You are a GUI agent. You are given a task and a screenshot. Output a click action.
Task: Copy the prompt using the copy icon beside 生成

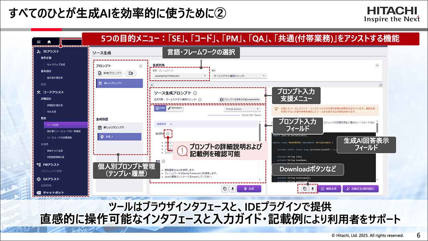[x=225, y=189]
